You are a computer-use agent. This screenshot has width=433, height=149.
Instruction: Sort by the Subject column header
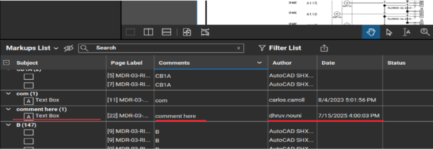27,63
